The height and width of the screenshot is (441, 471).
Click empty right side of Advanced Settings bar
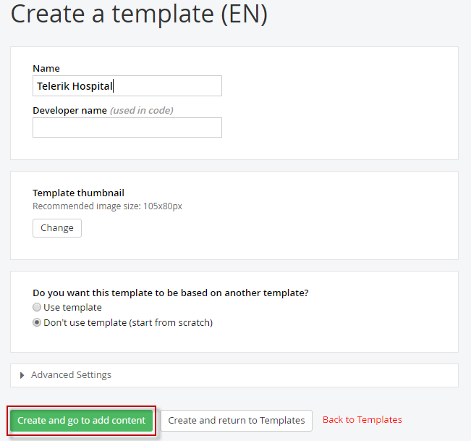[326, 375]
